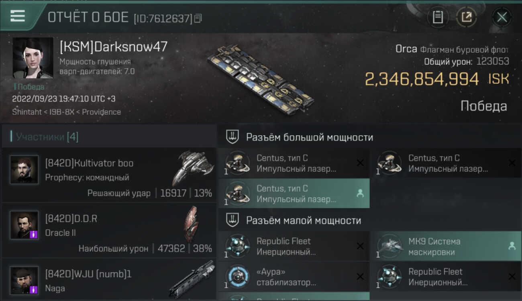
Task: Select the highlighted Centus type C laser module
Action: click(294, 193)
